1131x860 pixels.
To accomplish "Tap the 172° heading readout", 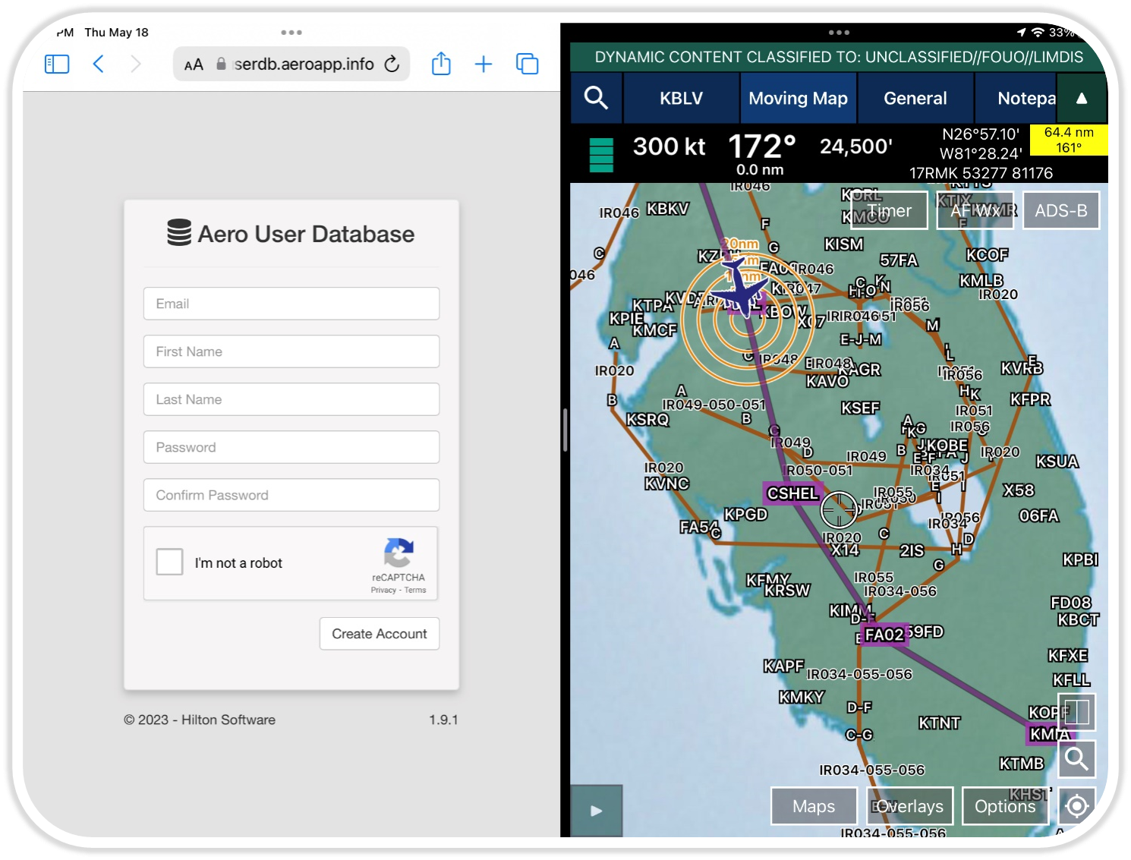I will pos(761,146).
